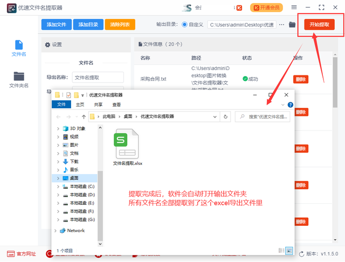The height and width of the screenshot is (262, 345).
Task: Select the 自定义 output radio button
Action: pos(185,24)
